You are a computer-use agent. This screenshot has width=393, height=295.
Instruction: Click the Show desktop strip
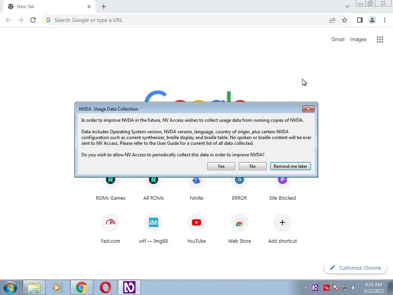[390, 287]
